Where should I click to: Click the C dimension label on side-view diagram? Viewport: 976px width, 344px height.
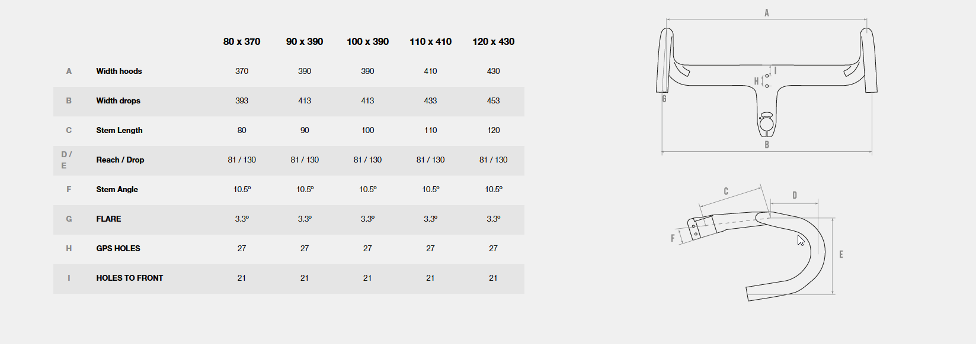726,192
